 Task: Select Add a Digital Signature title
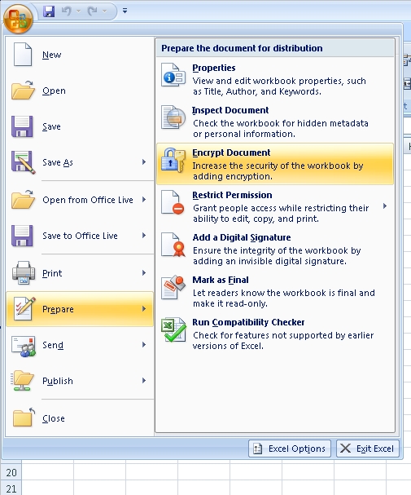click(x=242, y=237)
